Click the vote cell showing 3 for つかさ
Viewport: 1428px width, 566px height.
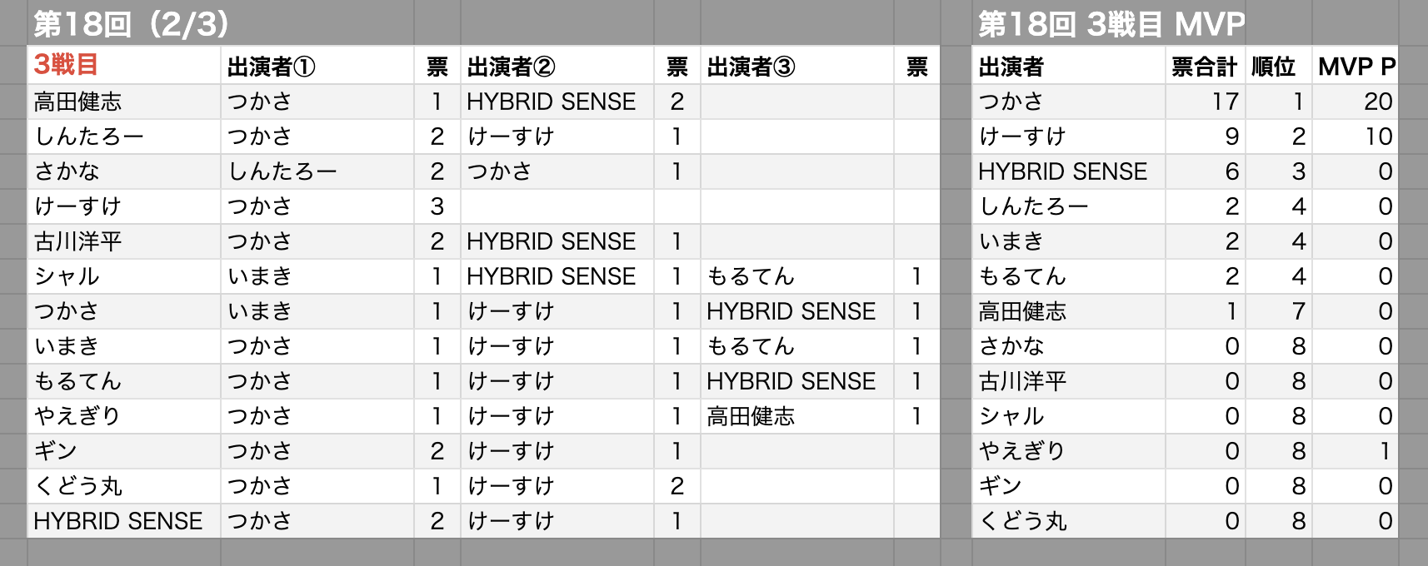(437, 206)
